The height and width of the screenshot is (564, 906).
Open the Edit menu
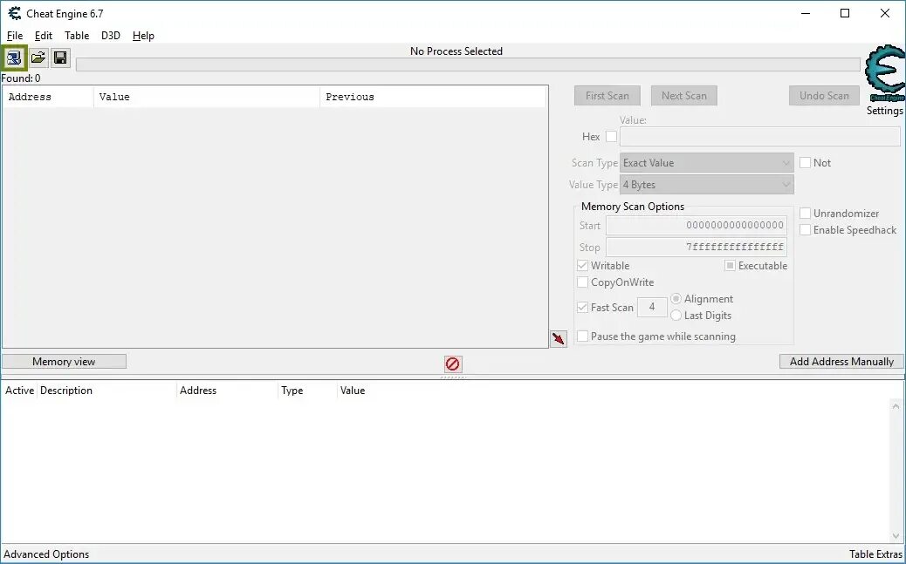pos(44,36)
